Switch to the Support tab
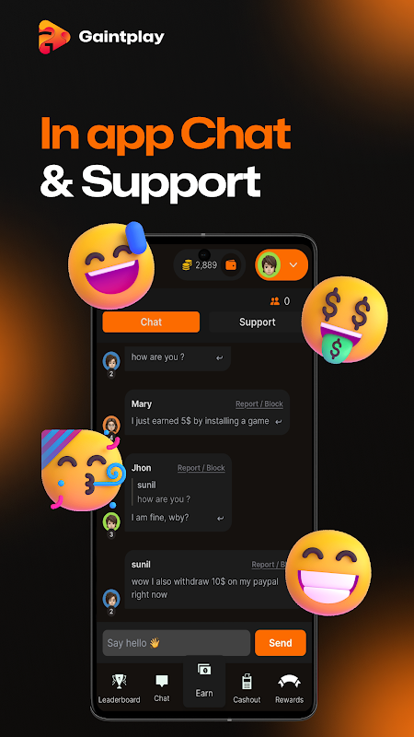The image size is (414, 737). (258, 322)
